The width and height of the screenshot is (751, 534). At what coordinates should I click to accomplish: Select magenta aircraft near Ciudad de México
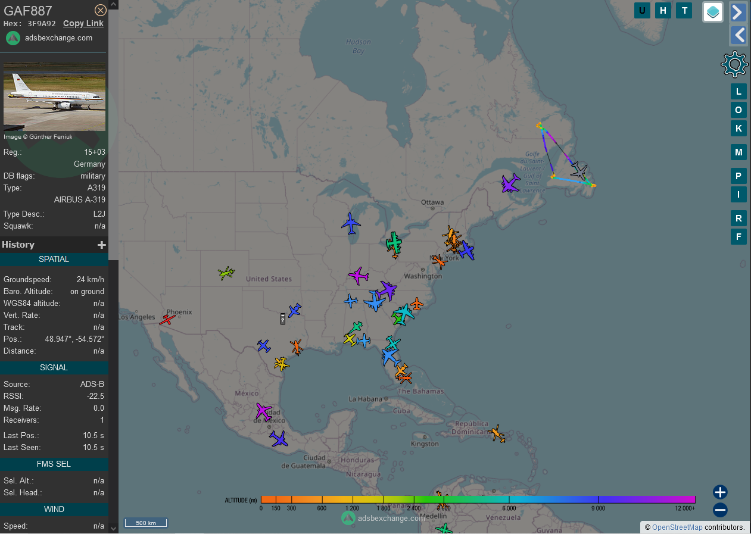[263, 411]
